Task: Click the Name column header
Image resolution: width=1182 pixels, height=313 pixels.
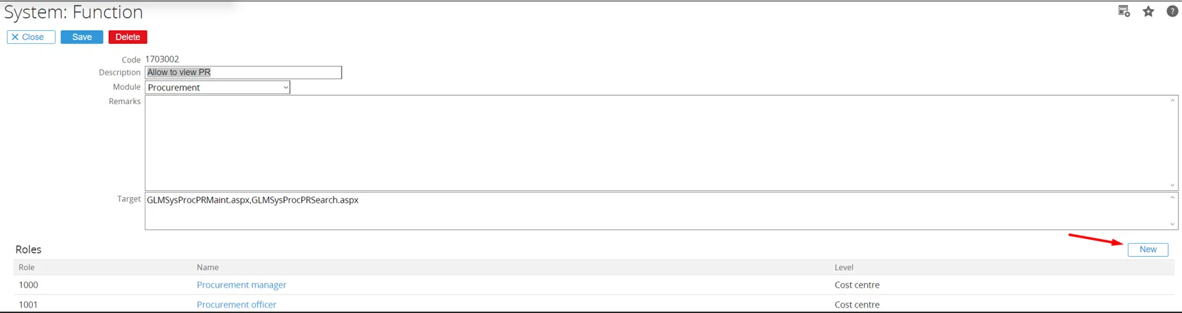Action: (x=208, y=267)
